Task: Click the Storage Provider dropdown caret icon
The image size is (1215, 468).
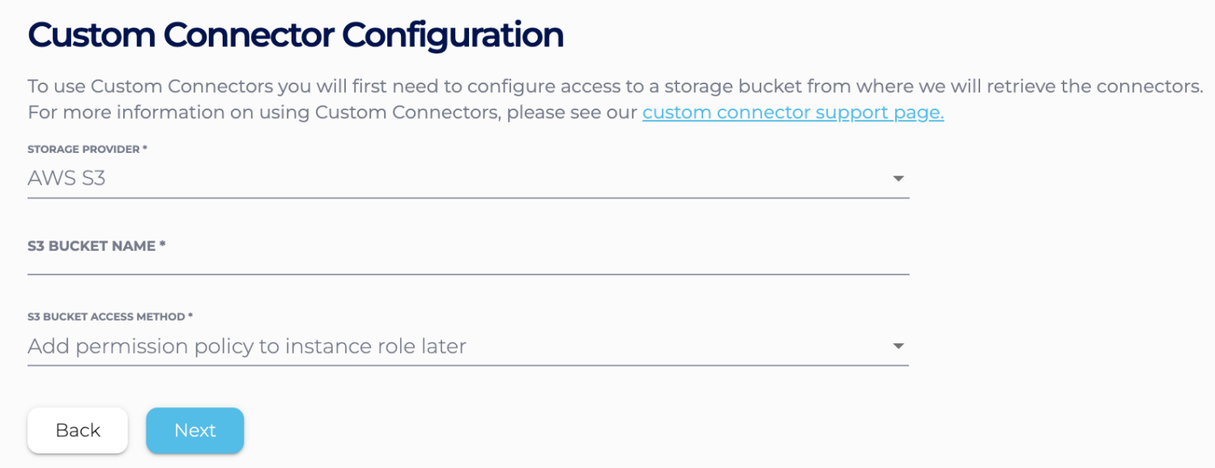Action: (x=897, y=178)
